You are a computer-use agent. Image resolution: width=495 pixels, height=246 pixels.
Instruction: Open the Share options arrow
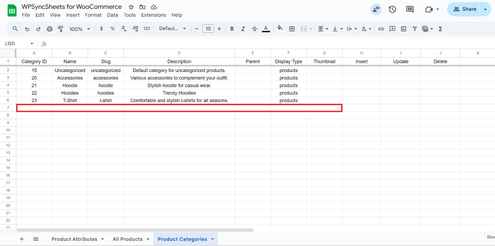[x=485, y=9]
